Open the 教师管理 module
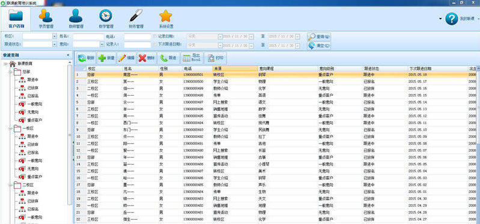480x224 pixels. pyautogui.click(x=76, y=19)
